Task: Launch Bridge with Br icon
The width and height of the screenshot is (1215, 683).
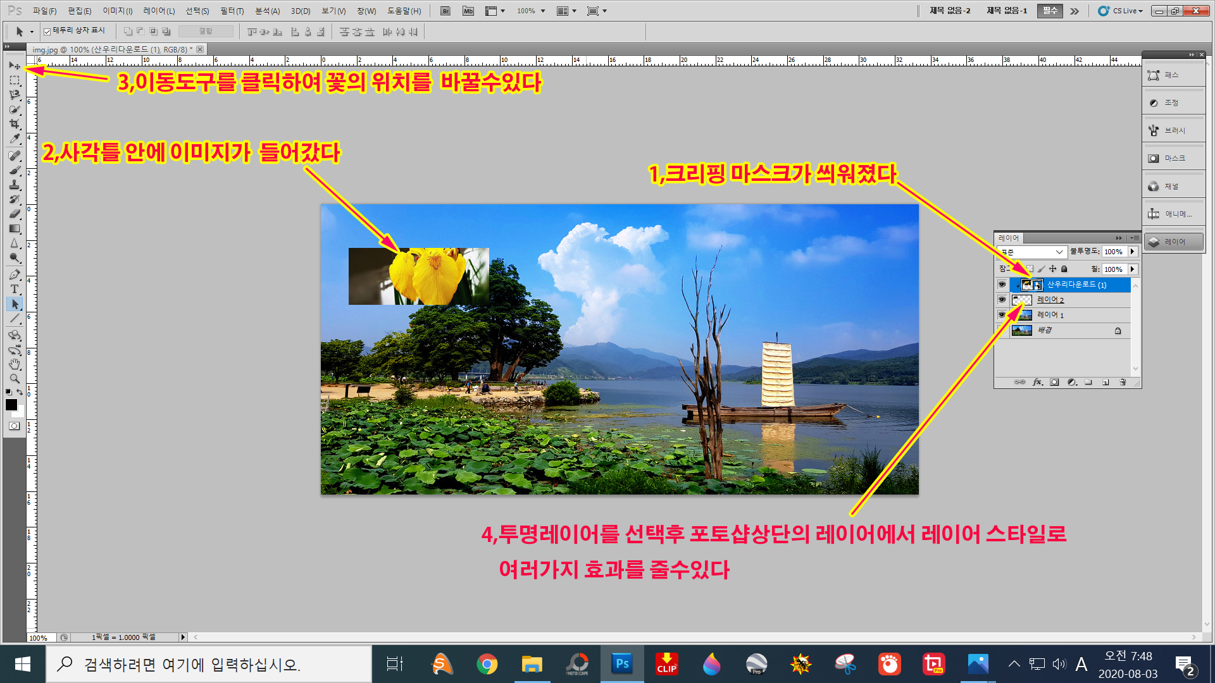Action: pos(445,11)
